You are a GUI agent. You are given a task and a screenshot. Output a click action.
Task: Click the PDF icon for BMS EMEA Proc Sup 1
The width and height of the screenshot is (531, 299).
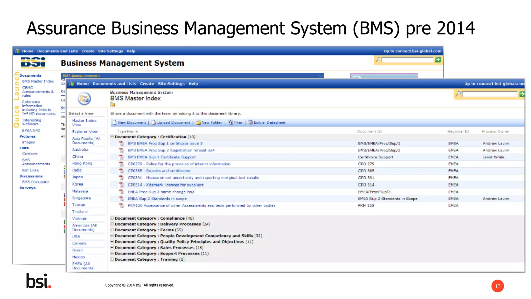click(121, 143)
